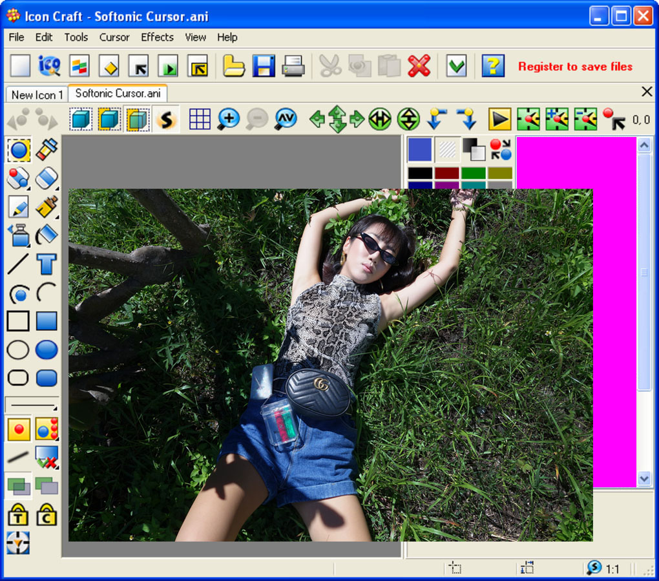Click the red X delete icon
The width and height of the screenshot is (659, 581).
pos(419,66)
